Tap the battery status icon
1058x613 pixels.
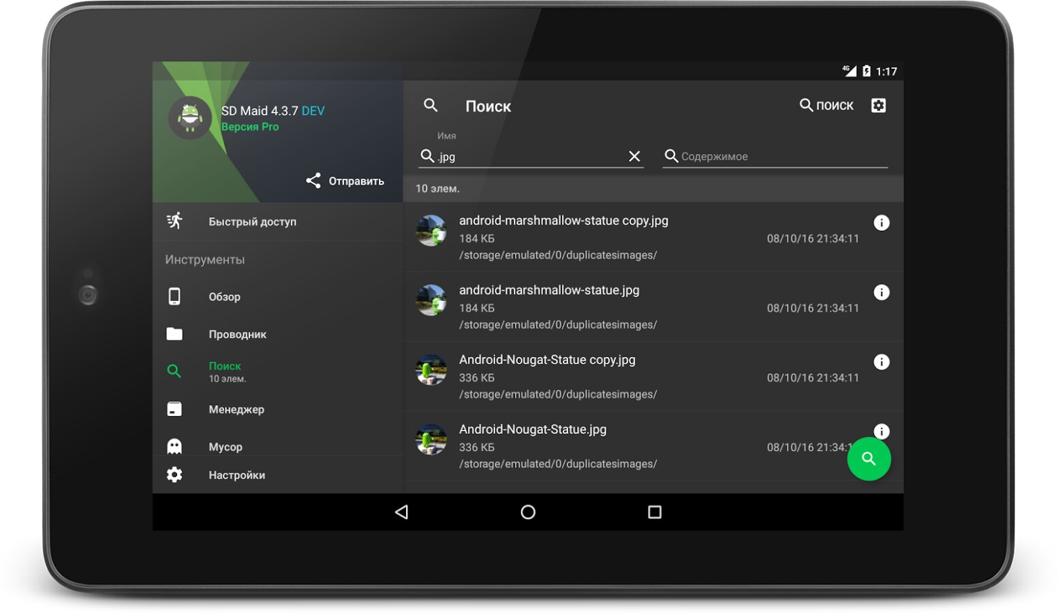pyautogui.click(x=867, y=71)
